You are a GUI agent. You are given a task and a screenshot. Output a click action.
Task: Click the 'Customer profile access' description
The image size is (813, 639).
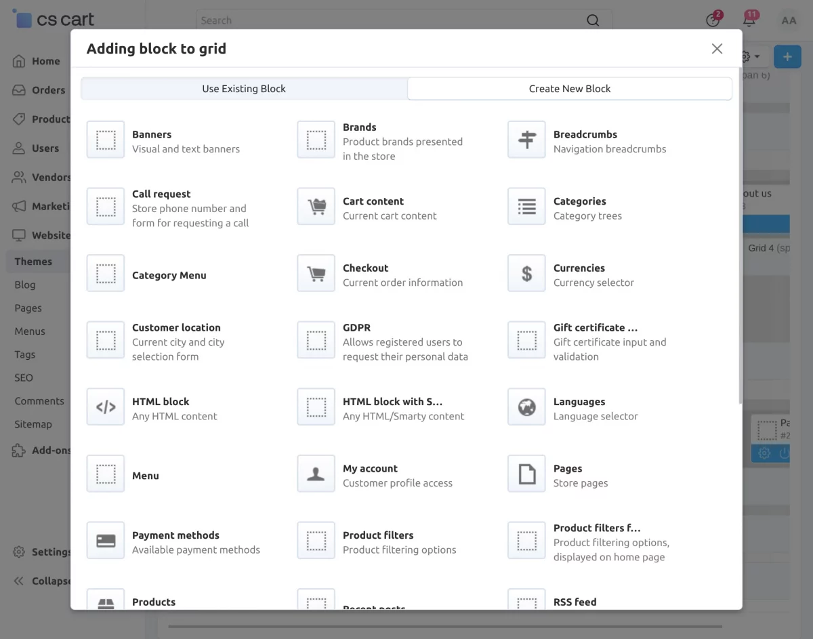(x=398, y=483)
